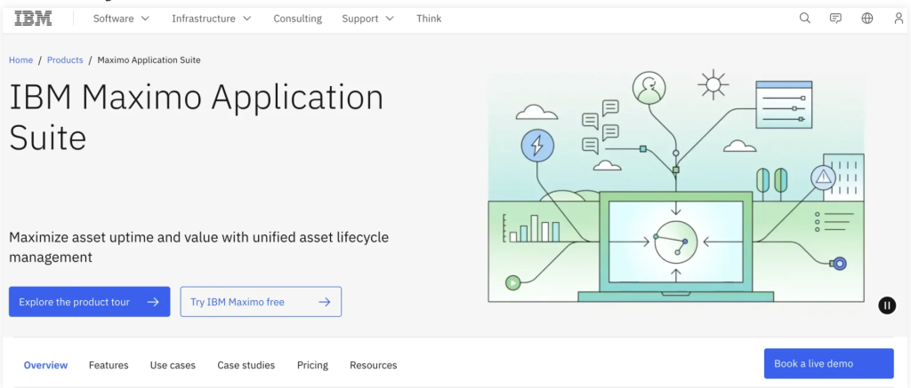Open the globe language selector icon
Screen dimensions: 911x388
click(x=867, y=18)
